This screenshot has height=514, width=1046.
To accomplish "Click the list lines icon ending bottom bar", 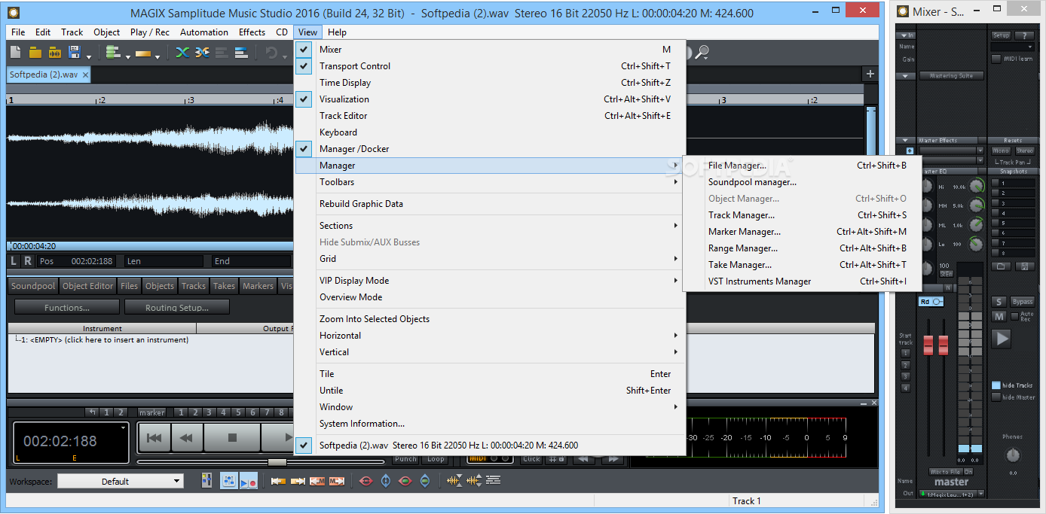I will click(x=494, y=481).
